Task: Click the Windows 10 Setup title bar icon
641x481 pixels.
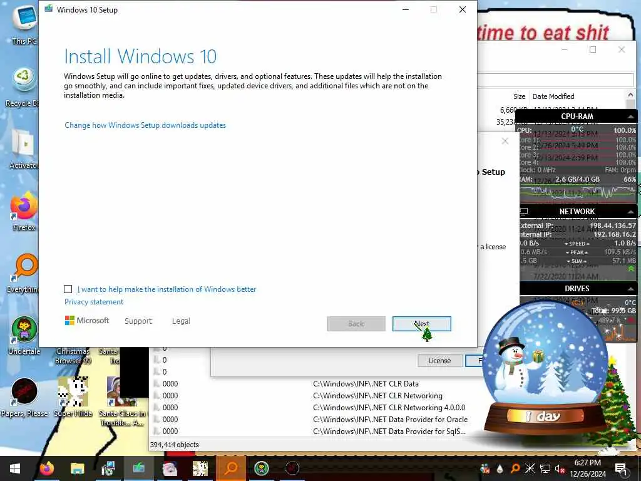Action: [49, 9]
